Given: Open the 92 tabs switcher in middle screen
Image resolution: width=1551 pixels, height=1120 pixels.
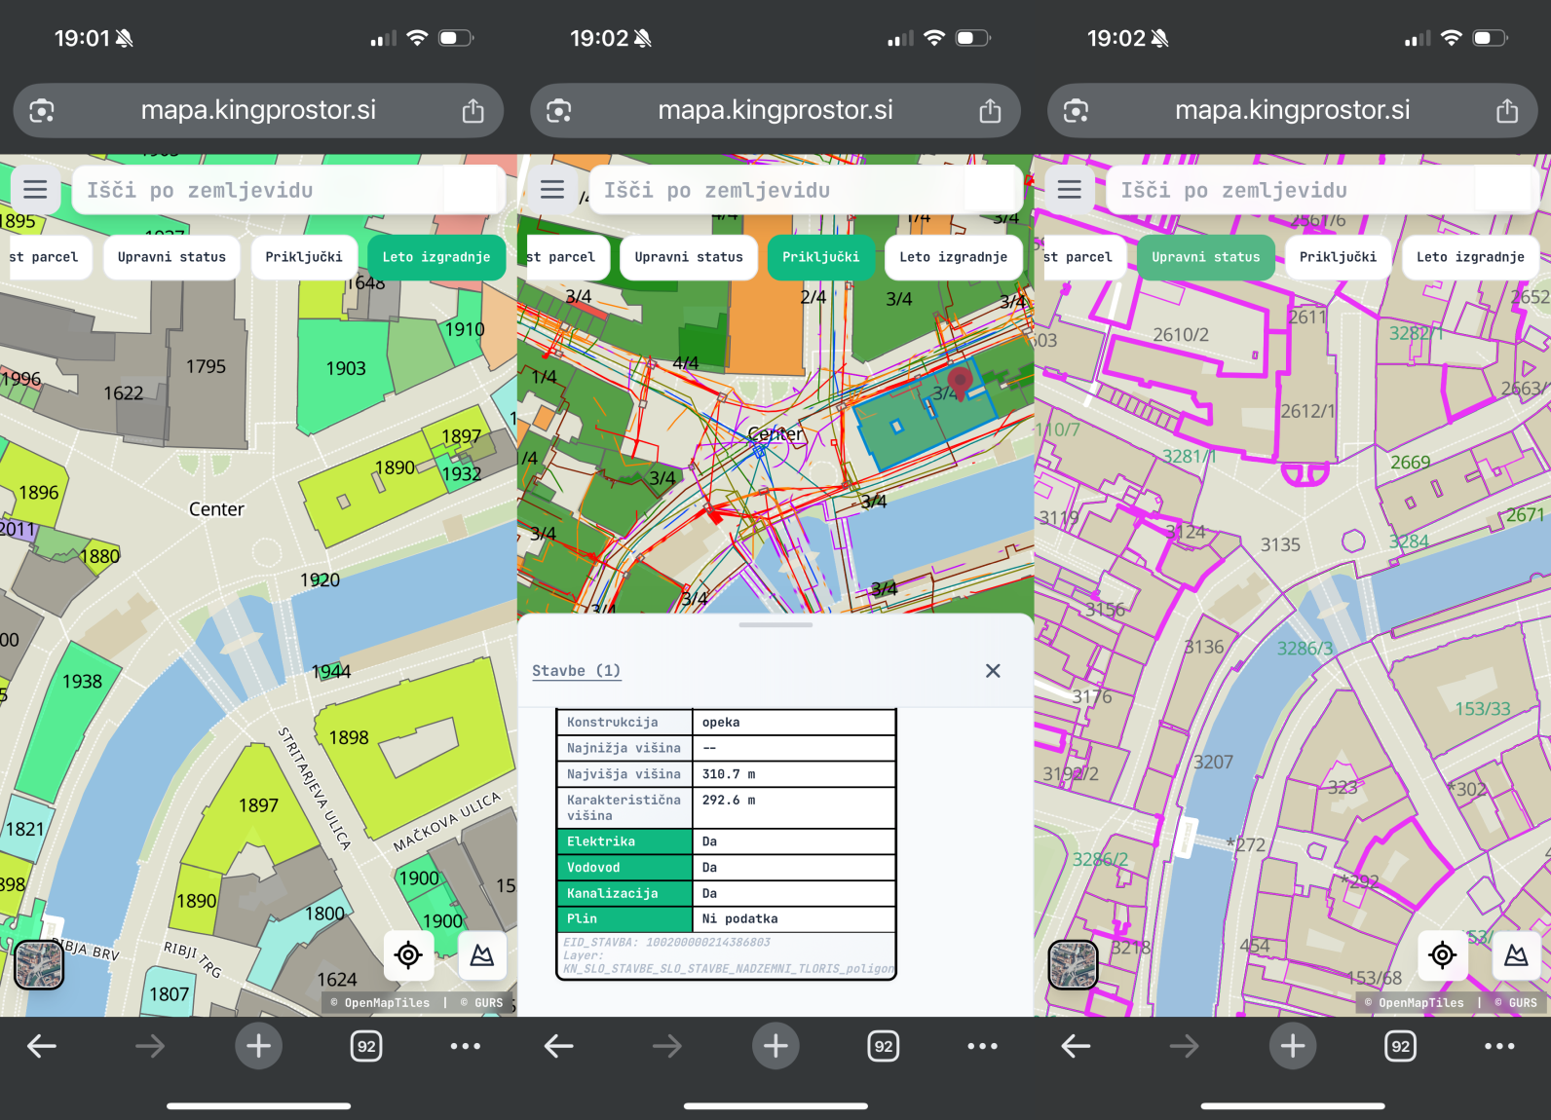Looking at the screenshot, I should (883, 1046).
